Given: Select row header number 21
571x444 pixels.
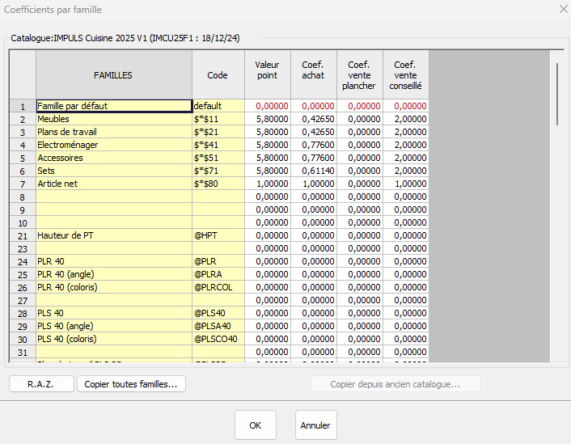Looking at the screenshot, I should click(x=23, y=235).
